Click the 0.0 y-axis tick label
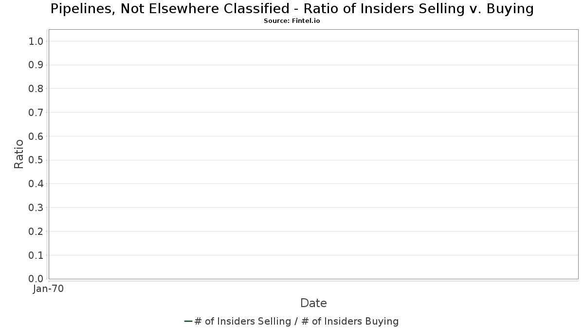 tap(36, 279)
